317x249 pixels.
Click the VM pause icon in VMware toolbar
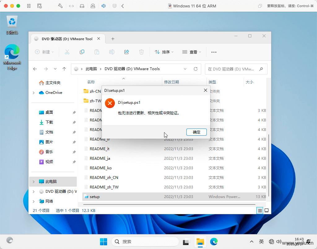(29, 6)
